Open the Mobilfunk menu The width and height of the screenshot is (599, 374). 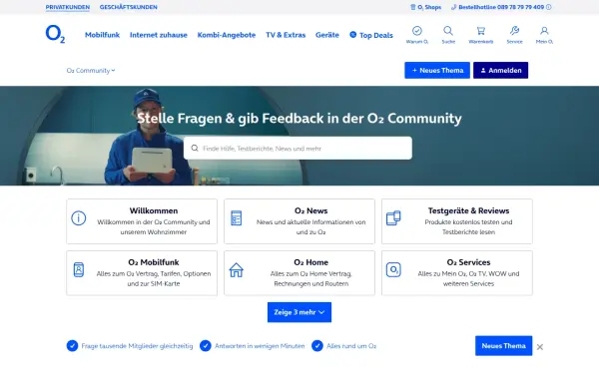coord(102,35)
